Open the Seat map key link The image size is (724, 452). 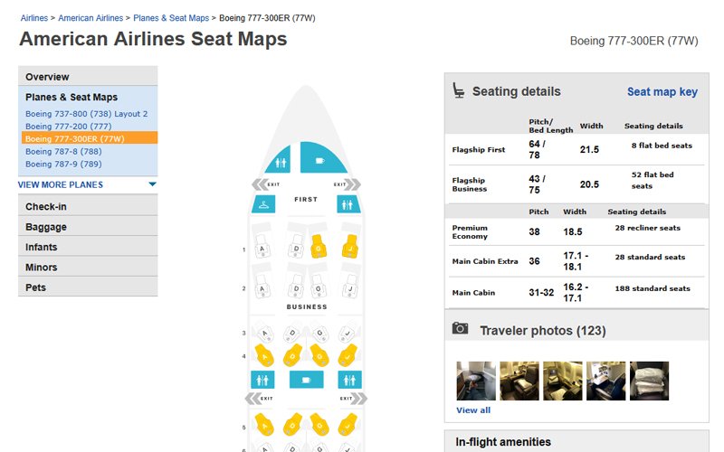pyautogui.click(x=662, y=92)
